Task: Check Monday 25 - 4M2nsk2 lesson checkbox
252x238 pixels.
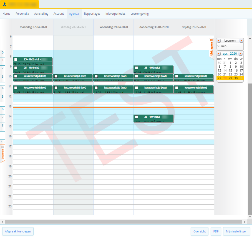Action: [16, 60]
